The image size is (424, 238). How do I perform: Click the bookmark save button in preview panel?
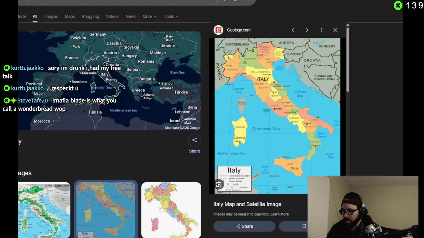(304, 226)
